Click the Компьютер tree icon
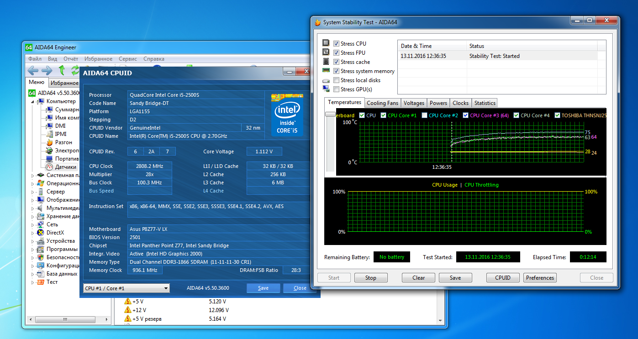The width and height of the screenshot is (638, 339). coord(41,101)
